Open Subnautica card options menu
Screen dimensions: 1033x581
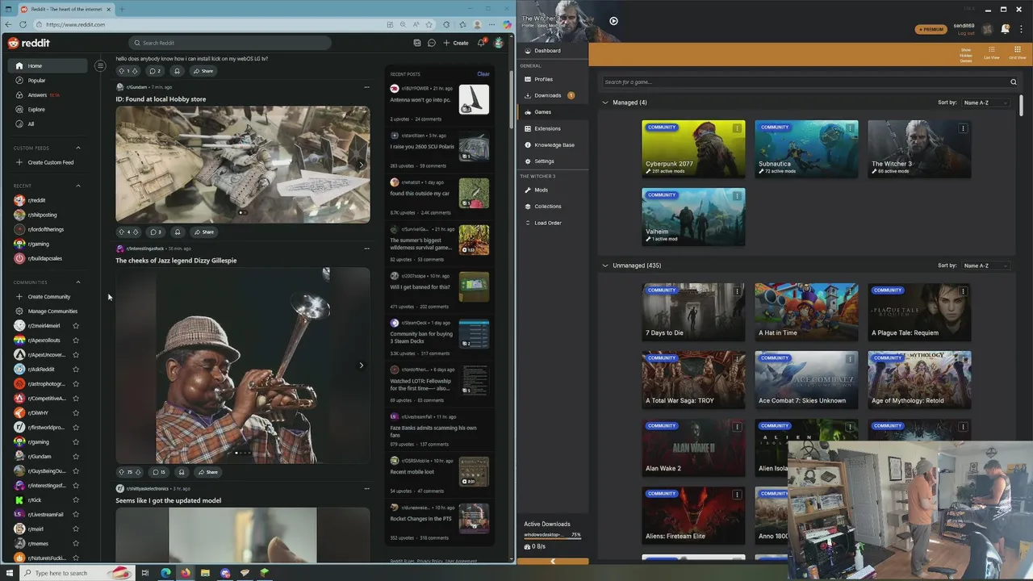click(850, 128)
